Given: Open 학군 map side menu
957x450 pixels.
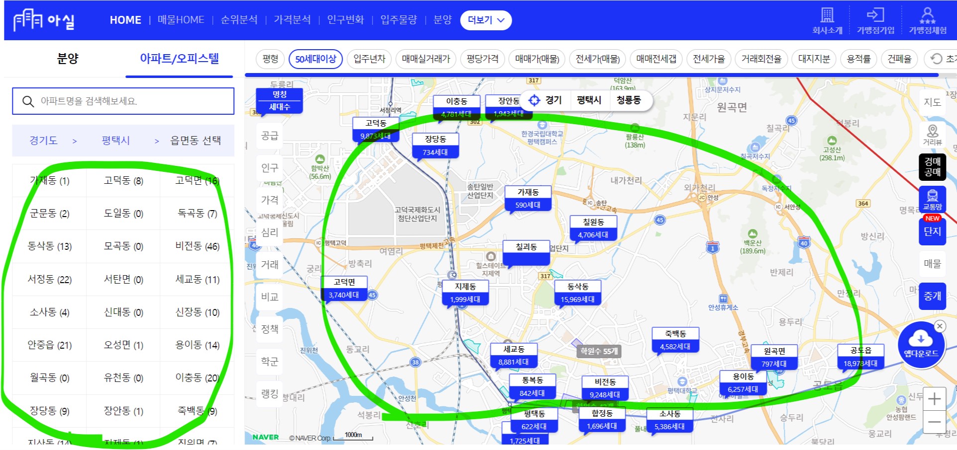Looking at the screenshot, I should 270,361.
